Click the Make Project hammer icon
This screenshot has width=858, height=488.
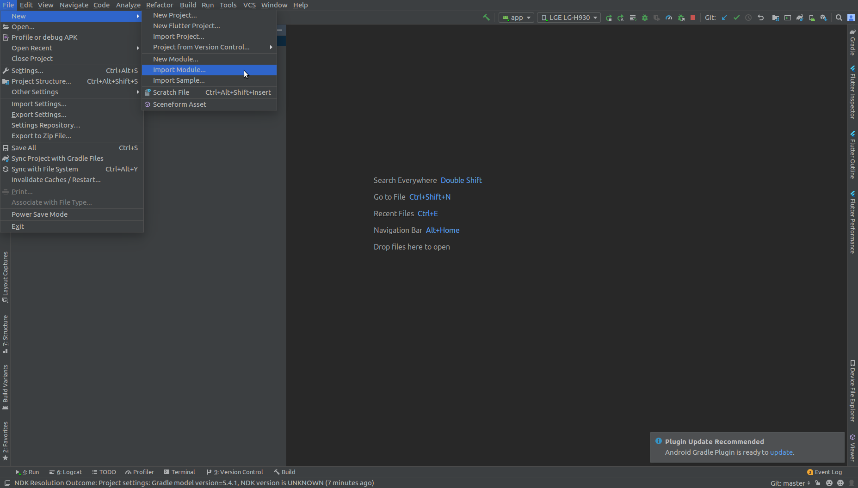tap(486, 18)
